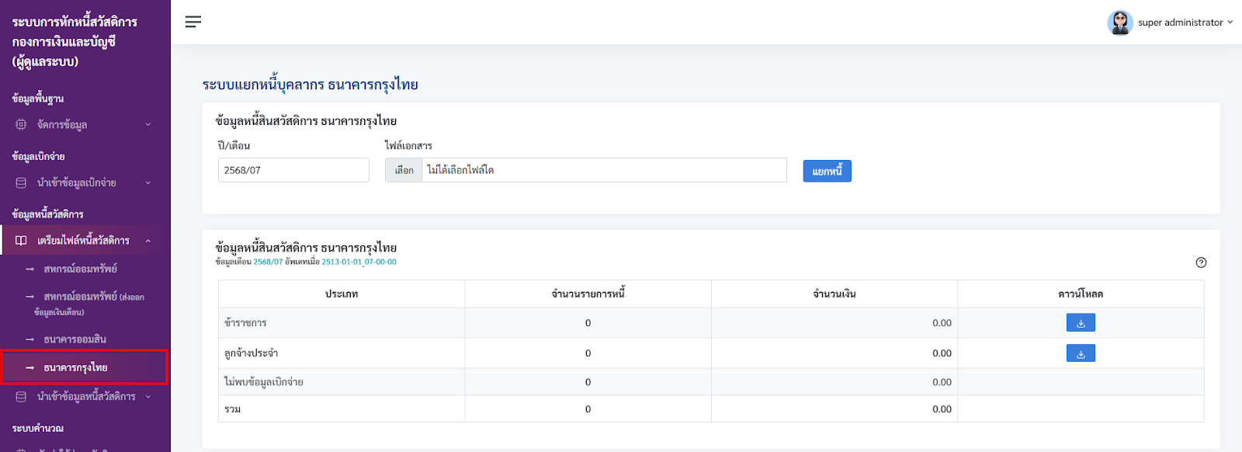Expand the นำเข้าข้อมูลหนี้สวัสดิการ chevron
Viewport: 1242px width, 452px height.
(148, 397)
